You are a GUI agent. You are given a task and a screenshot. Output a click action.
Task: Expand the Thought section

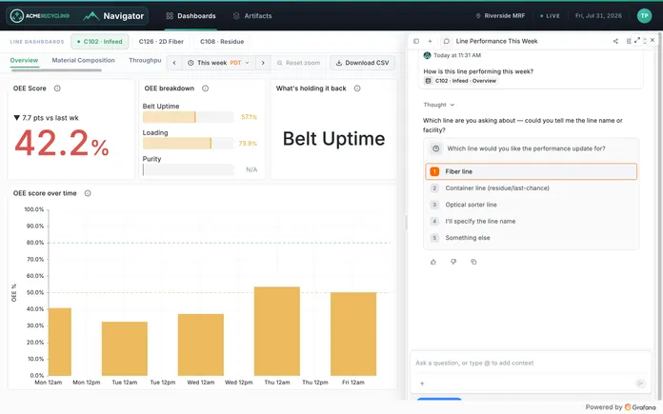point(439,105)
